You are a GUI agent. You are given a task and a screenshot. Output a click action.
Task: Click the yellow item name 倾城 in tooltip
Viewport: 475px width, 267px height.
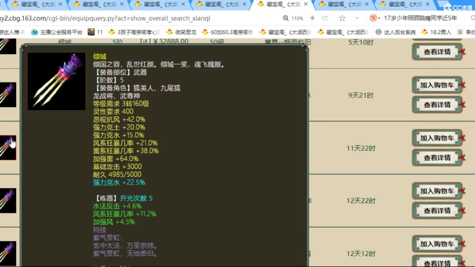coord(100,56)
